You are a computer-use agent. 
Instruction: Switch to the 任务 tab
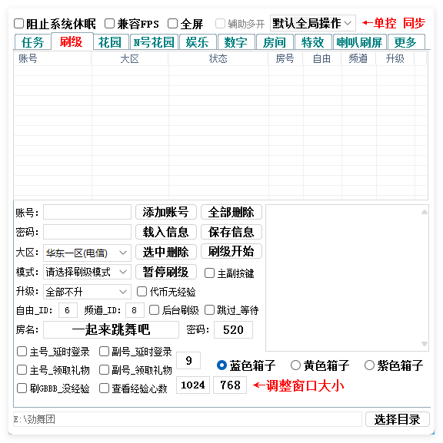click(32, 42)
